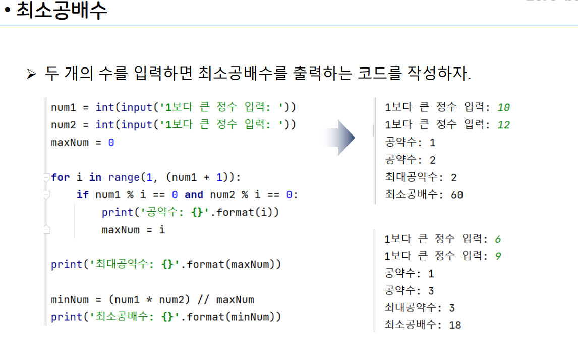Image resolution: width=578 pixels, height=338 pixels.
Task: Collapse the for loop fold marker
Action: point(46,177)
